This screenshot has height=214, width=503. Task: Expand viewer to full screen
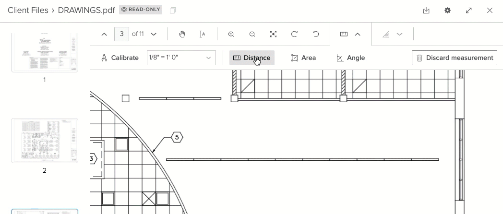[x=468, y=11]
